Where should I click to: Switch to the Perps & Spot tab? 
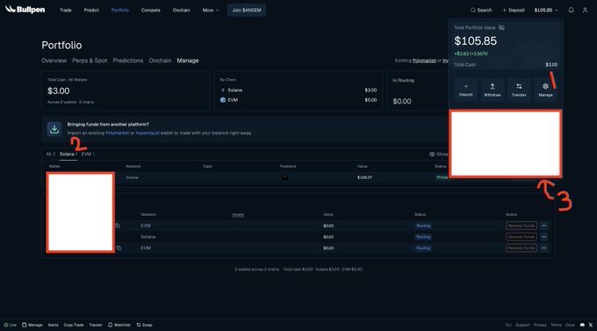[x=90, y=61]
